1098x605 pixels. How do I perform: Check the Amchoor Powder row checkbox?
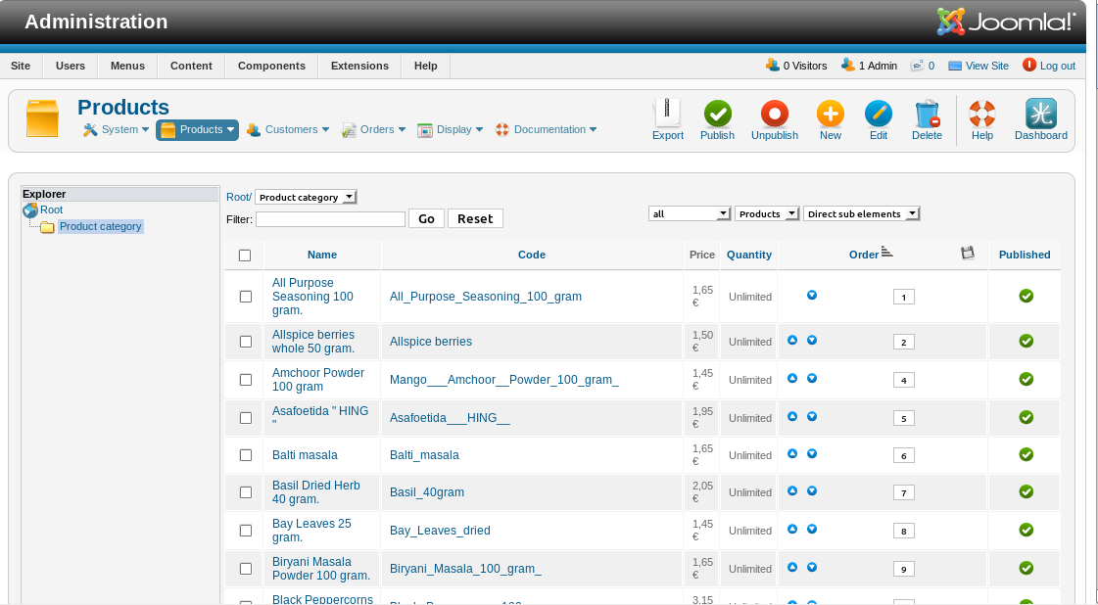(x=246, y=380)
